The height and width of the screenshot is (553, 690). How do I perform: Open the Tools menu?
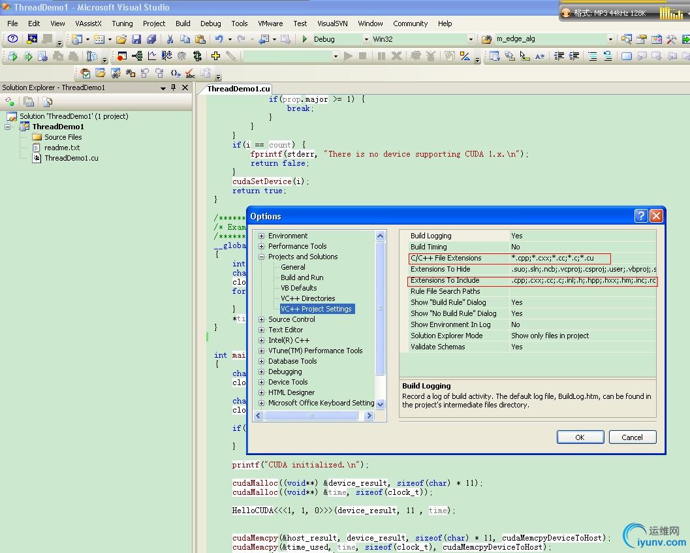pyautogui.click(x=240, y=24)
